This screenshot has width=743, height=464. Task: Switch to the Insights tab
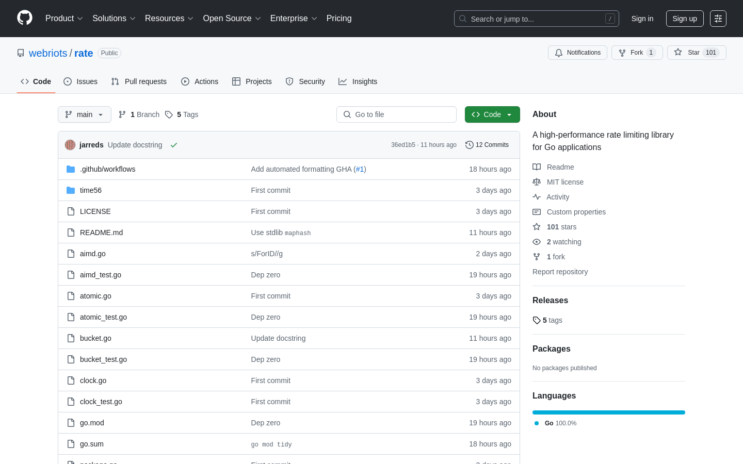tap(358, 81)
